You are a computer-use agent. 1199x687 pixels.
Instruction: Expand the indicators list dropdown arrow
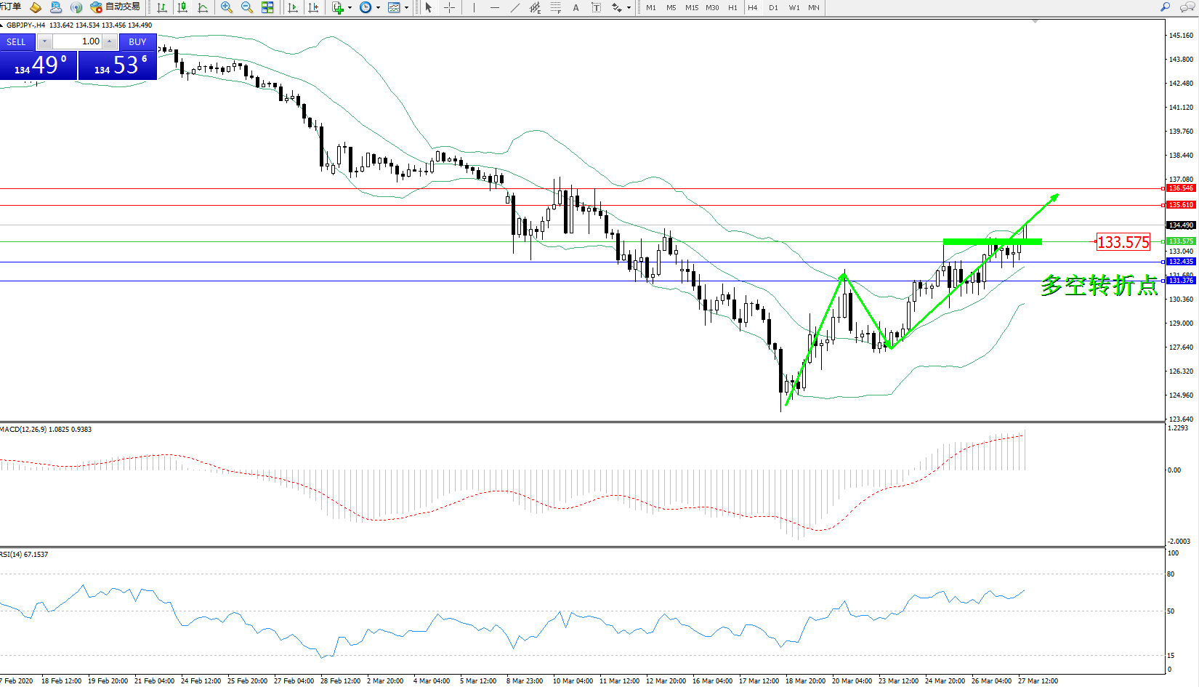pyautogui.click(x=350, y=8)
